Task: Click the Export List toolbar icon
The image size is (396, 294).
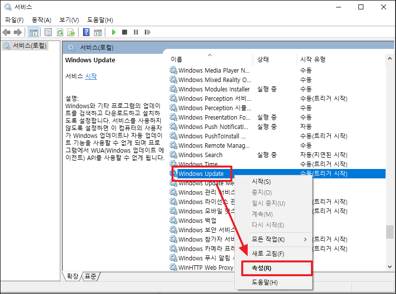Action: [71, 32]
